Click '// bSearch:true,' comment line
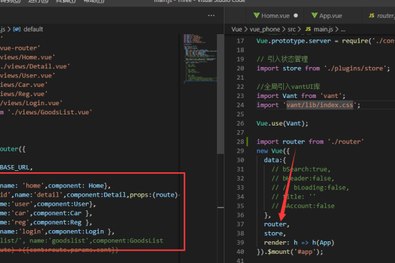 [301, 170]
